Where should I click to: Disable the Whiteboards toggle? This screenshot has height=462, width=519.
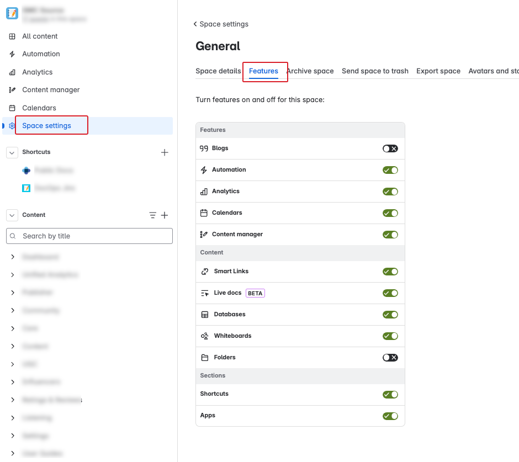click(x=390, y=336)
